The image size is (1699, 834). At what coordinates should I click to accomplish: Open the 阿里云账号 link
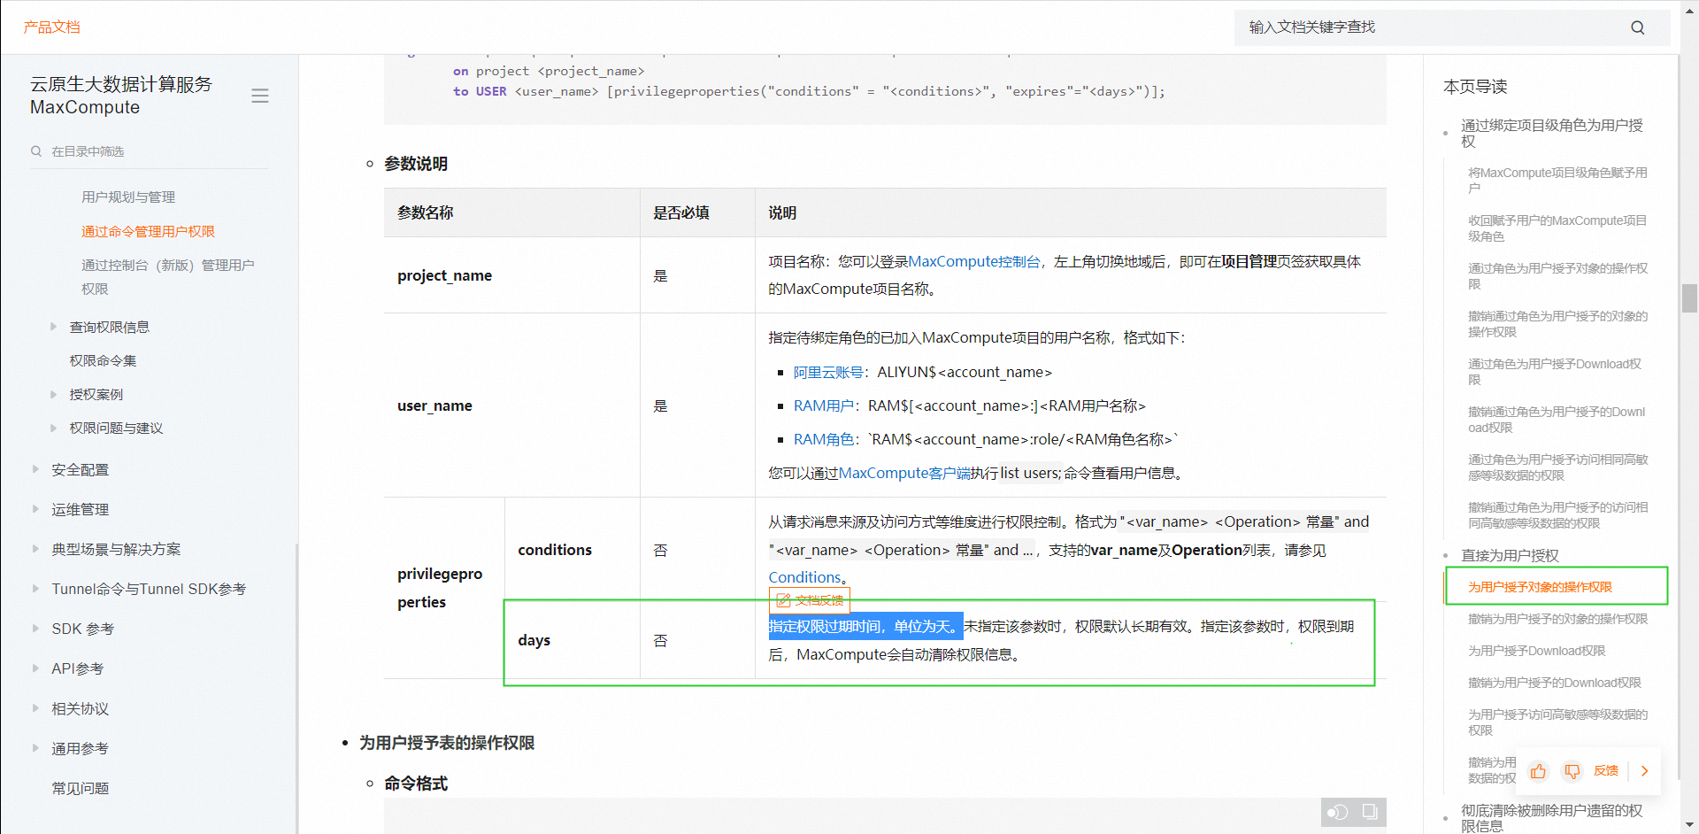pos(828,372)
